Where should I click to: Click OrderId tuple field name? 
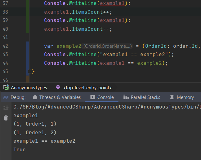(x=156, y=46)
